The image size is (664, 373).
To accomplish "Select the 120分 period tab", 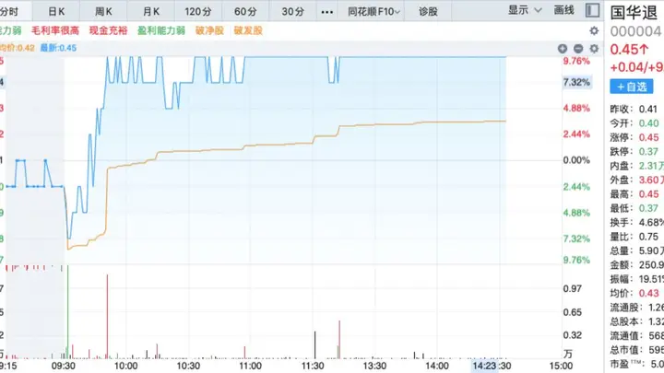I will pos(197,12).
